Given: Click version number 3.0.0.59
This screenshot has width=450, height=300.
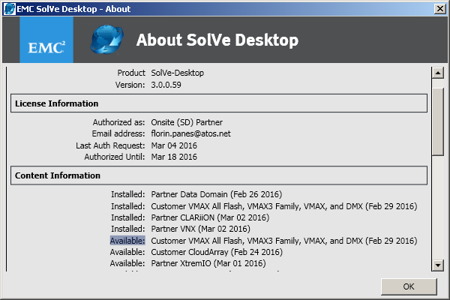Looking at the screenshot, I should 166,85.
